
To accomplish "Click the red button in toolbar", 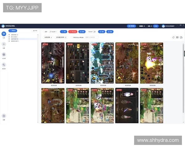I will coord(72,31).
